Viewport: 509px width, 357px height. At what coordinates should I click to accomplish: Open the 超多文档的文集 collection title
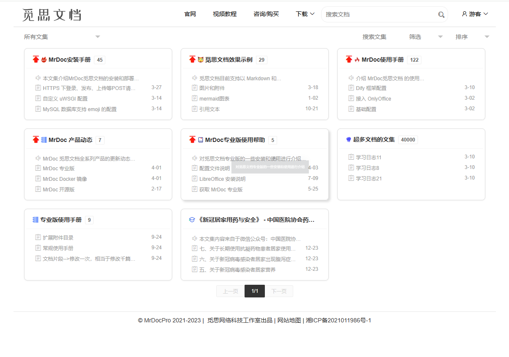point(374,139)
